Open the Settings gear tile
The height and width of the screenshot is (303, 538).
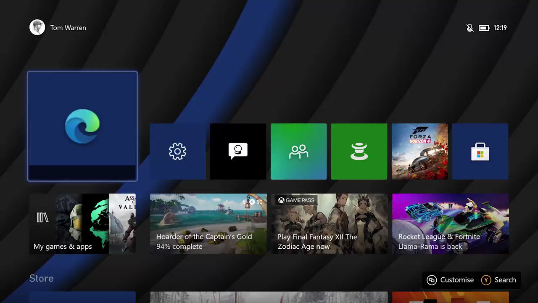coord(177,151)
